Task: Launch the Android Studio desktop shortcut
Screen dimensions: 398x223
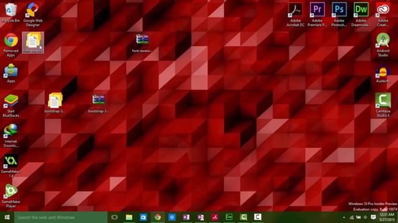Action: pos(383,45)
